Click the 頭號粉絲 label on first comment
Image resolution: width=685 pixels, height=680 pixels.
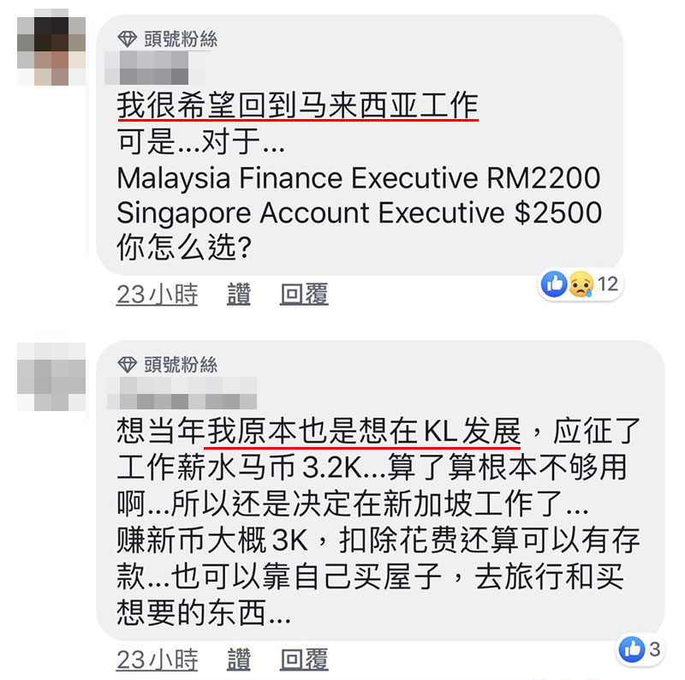click(x=181, y=39)
